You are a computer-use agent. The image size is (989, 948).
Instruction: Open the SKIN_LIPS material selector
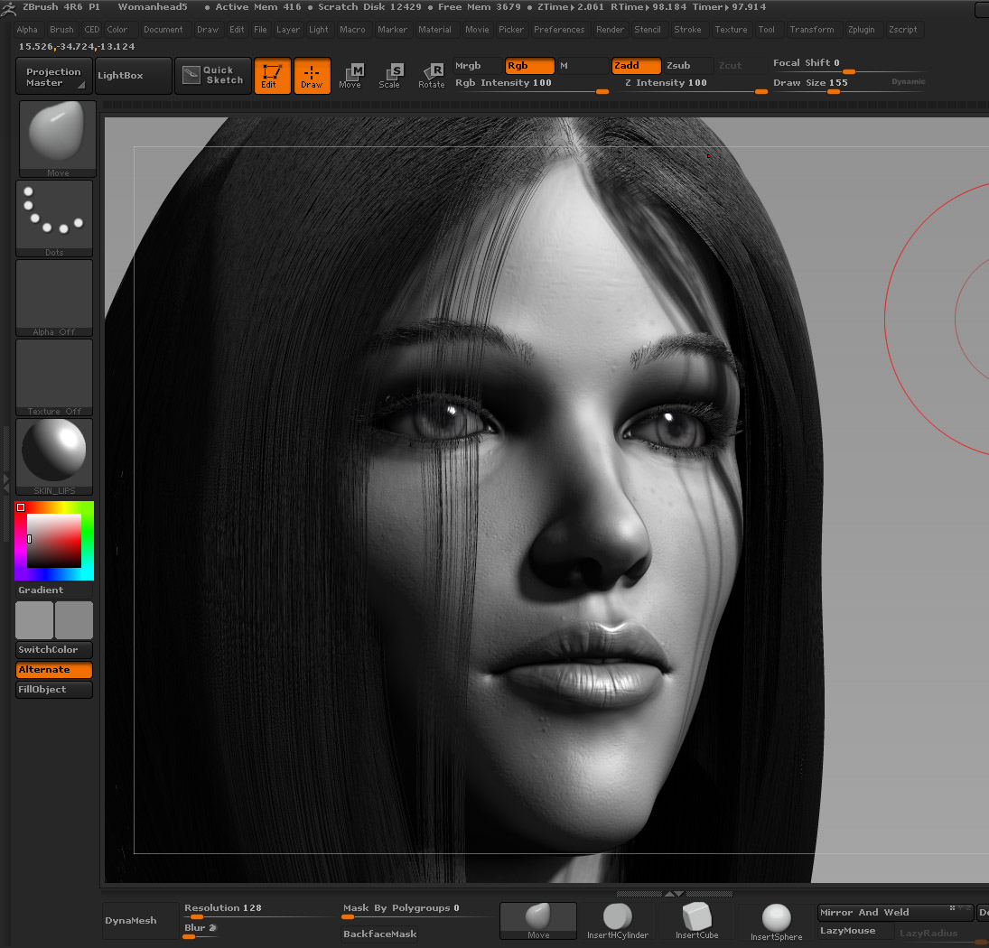point(54,457)
